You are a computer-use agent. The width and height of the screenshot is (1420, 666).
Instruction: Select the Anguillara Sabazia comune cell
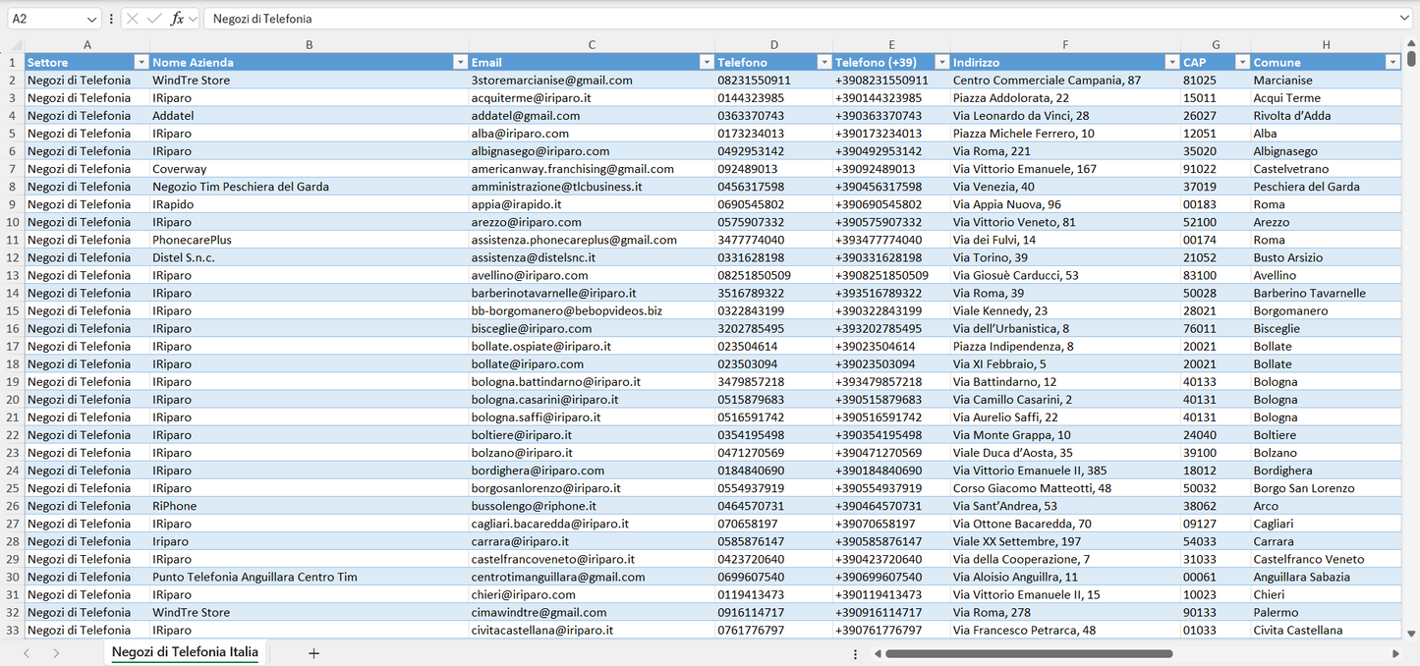point(1326,577)
